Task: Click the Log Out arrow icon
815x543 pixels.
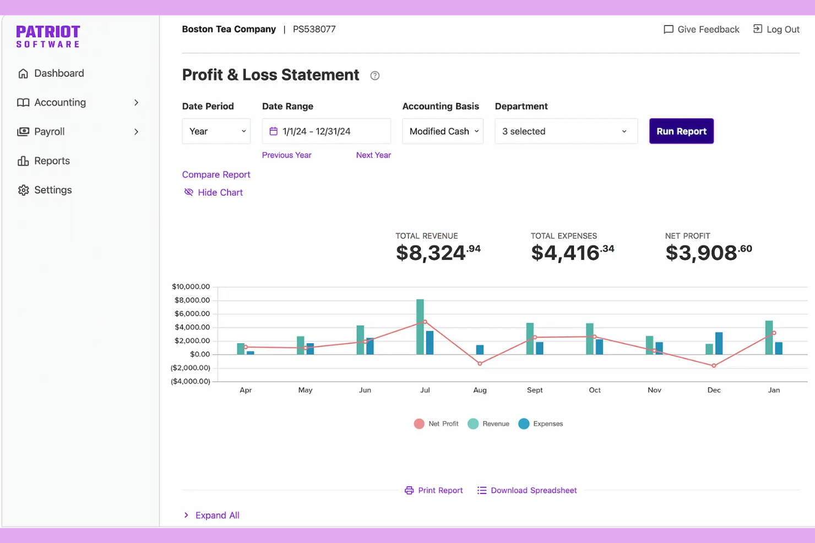Action: coord(758,29)
